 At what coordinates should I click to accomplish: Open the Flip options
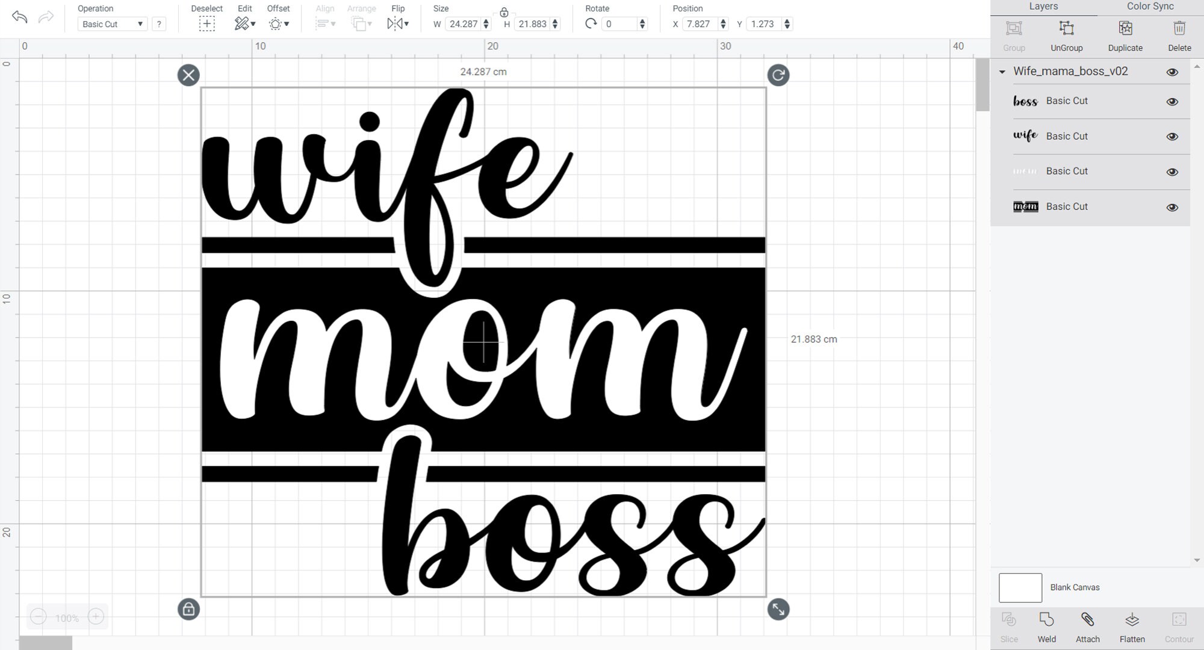pyautogui.click(x=398, y=24)
